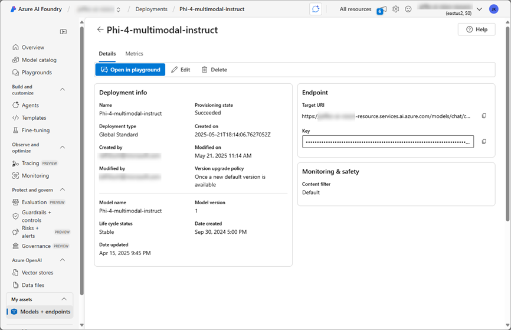Click the refresh chat icon in top bar
This screenshot has width=511, height=330.
316,9
